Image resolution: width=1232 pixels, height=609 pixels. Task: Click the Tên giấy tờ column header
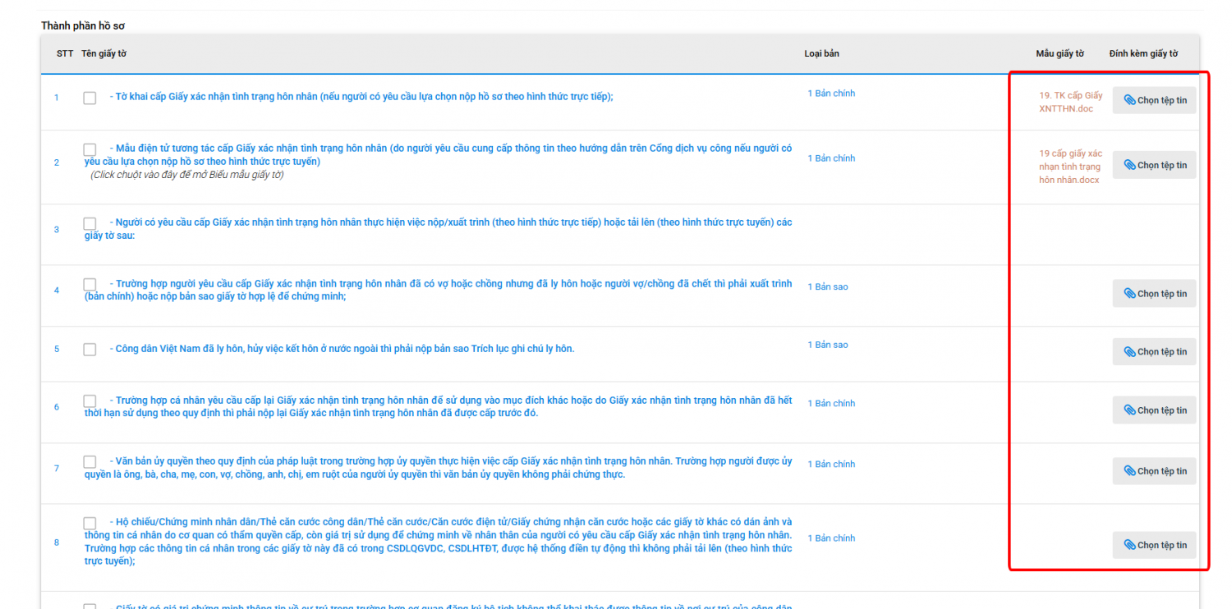click(x=103, y=54)
